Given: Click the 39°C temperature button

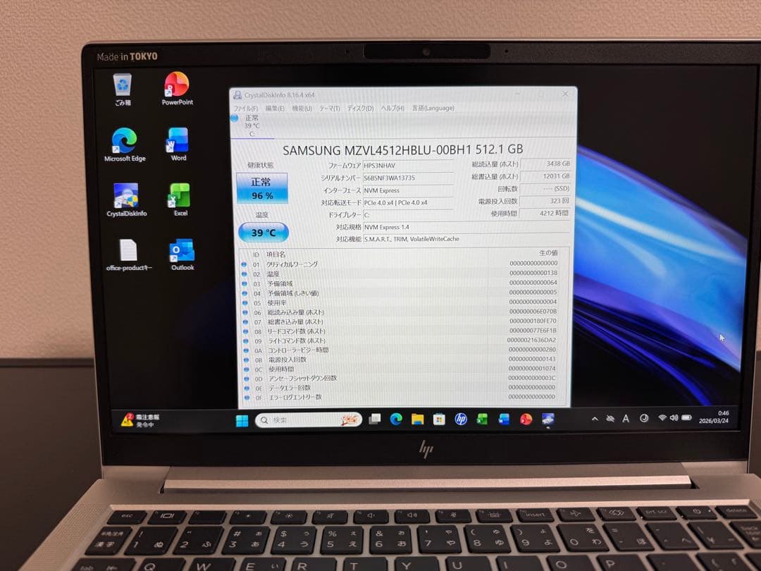Looking at the screenshot, I should 263,233.
